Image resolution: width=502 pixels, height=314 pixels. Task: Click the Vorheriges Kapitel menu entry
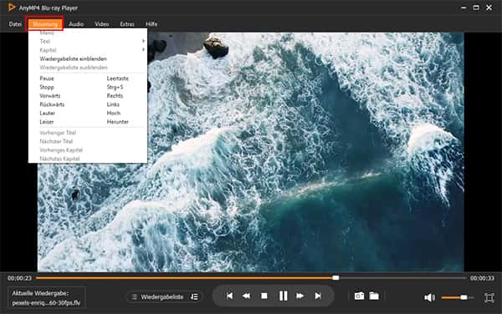tap(61, 149)
